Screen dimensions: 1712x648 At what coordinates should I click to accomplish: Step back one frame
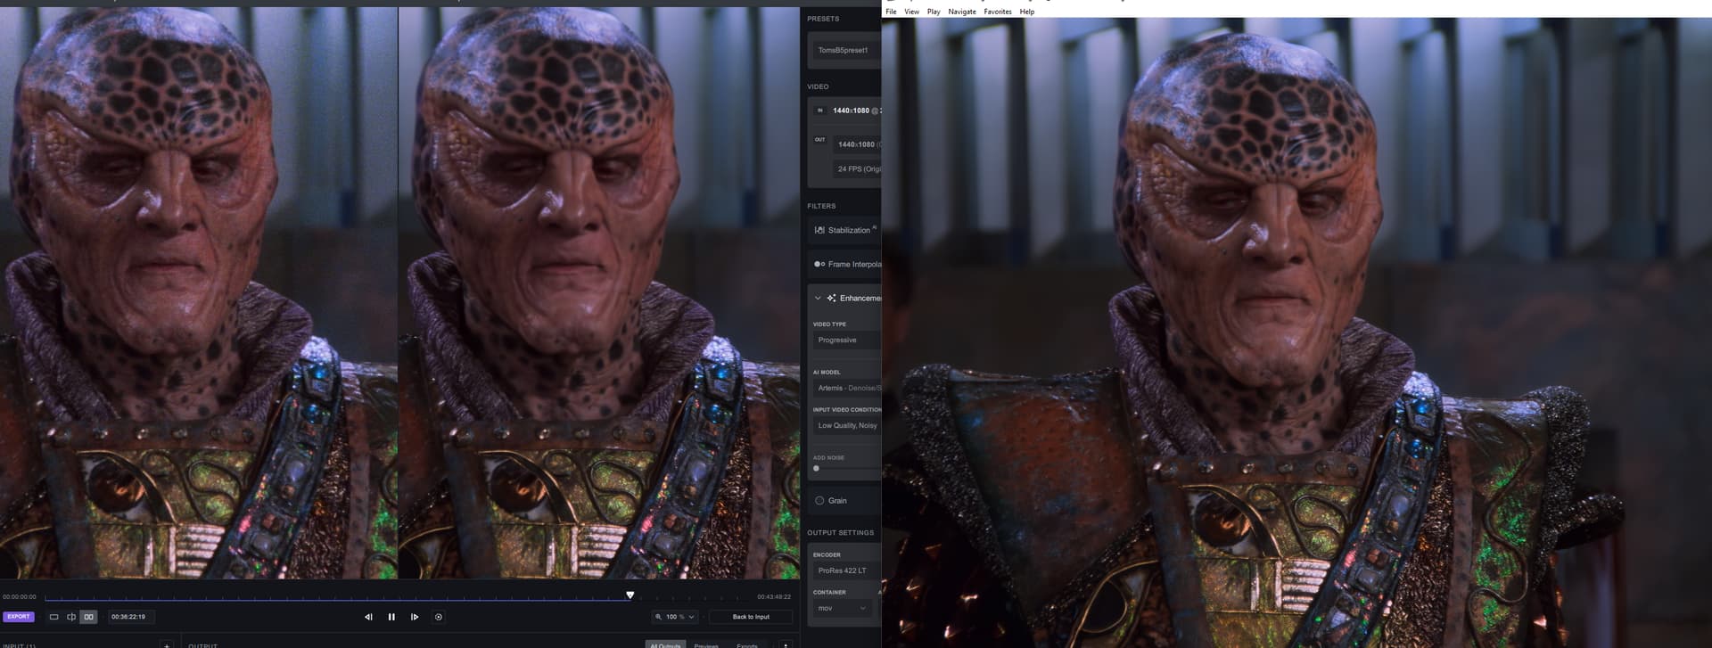pos(368,617)
